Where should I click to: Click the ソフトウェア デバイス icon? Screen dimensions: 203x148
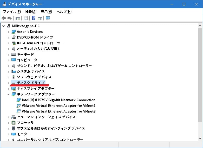pos(14,77)
